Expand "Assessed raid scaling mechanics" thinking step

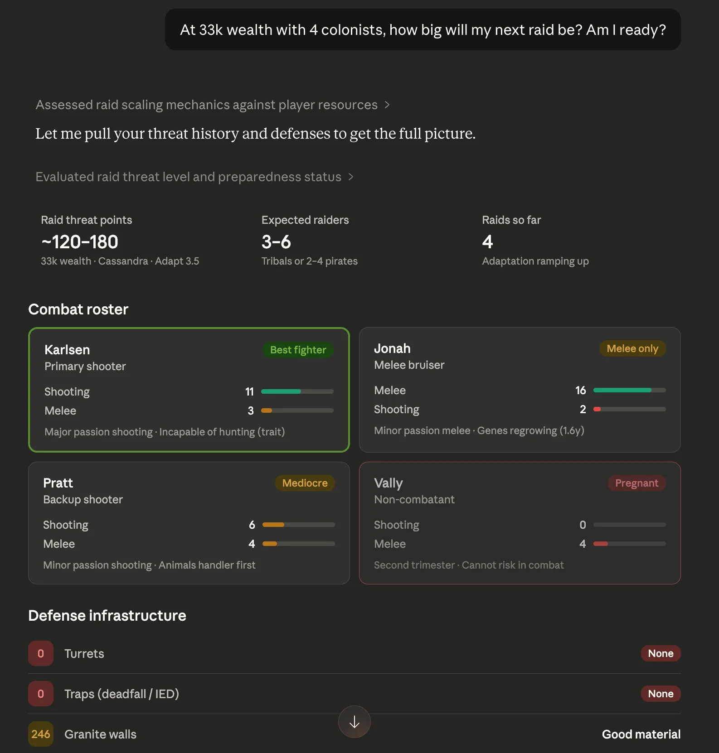[x=206, y=105]
